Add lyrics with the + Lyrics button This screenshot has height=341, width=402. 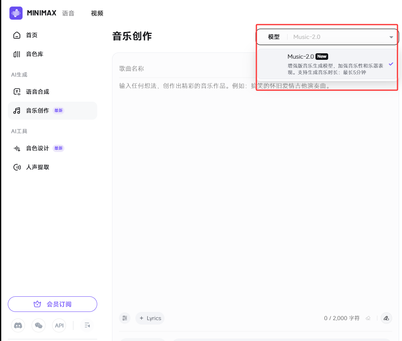pyautogui.click(x=150, y=318)
